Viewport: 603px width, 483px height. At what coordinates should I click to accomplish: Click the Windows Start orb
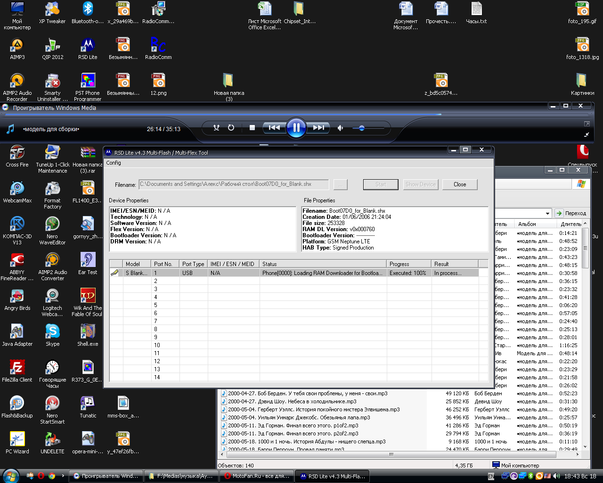[x=10, y=475]
